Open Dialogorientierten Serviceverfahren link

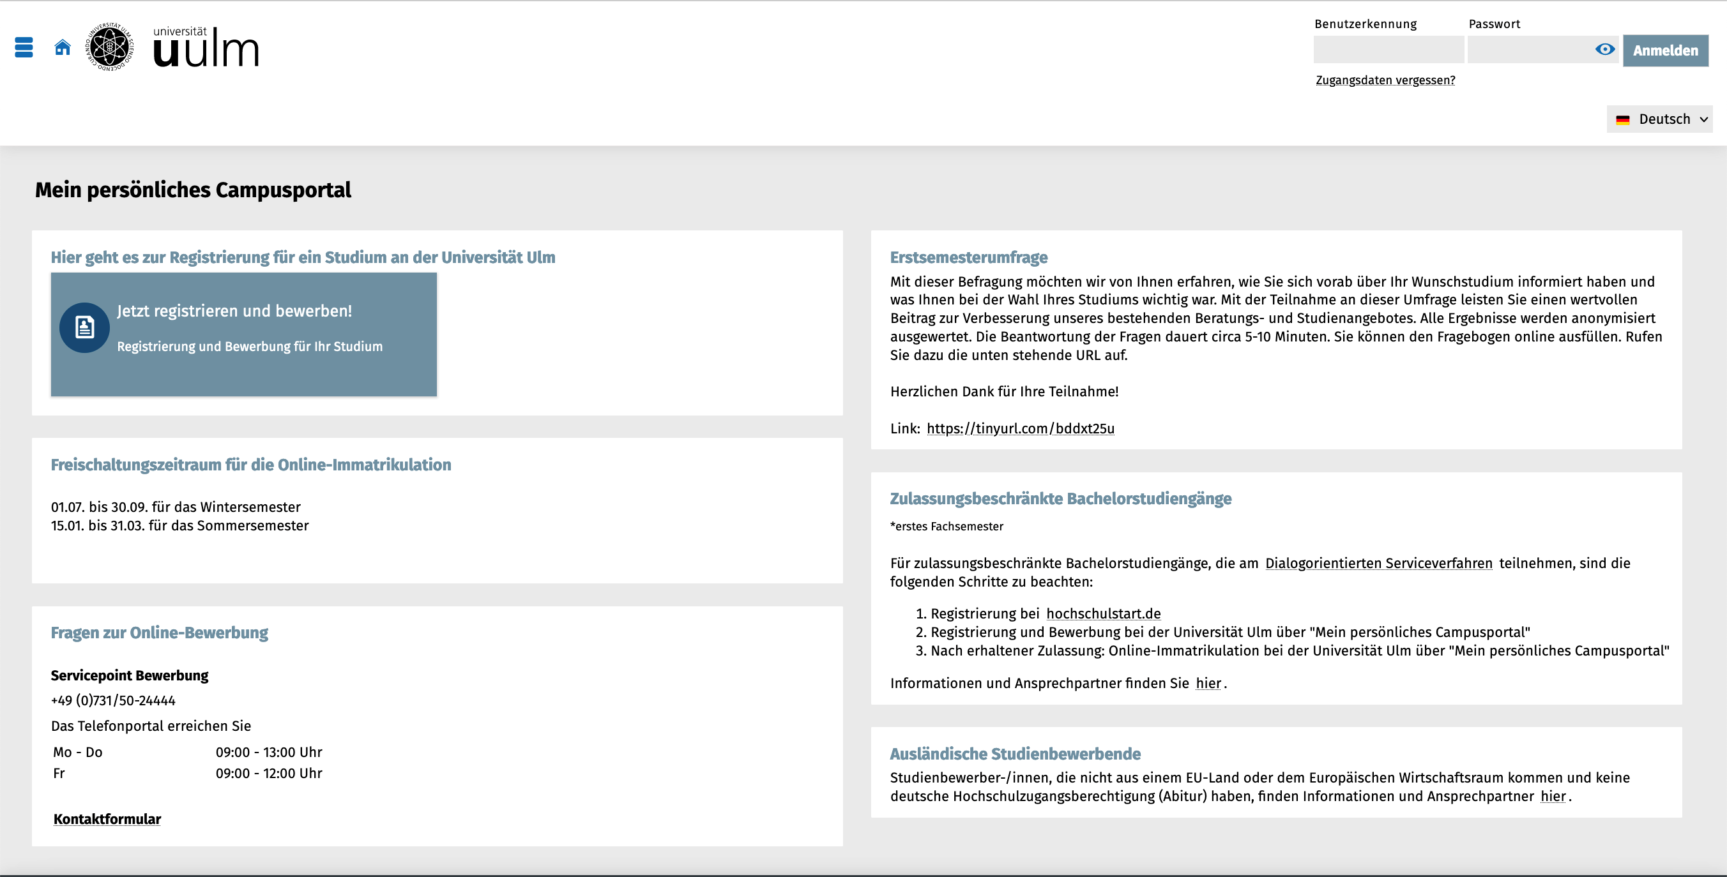(1378, 564)
